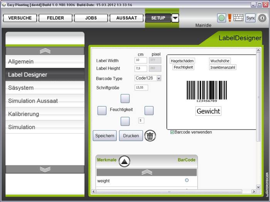Toggle Barcode verwenden checkbox
Image resolution: width=270 pixels, height=202 pixels.
172,132
